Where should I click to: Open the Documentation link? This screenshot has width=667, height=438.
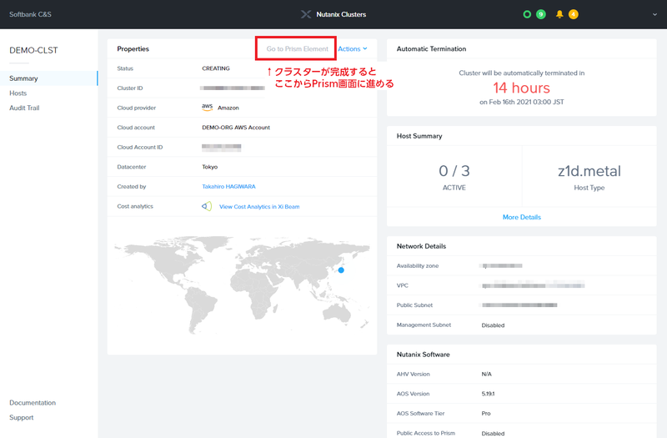tap(33, 403)
